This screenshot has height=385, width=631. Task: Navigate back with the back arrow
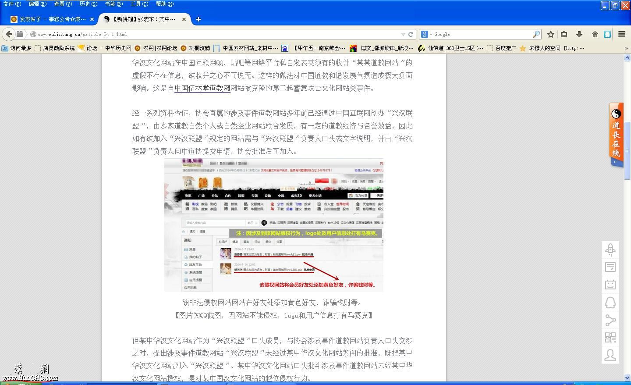coord(9,34)
